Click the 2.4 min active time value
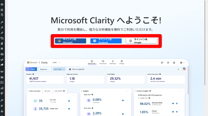Image resolution: width=208 pixels, height=116 pixels. (156, 79)
